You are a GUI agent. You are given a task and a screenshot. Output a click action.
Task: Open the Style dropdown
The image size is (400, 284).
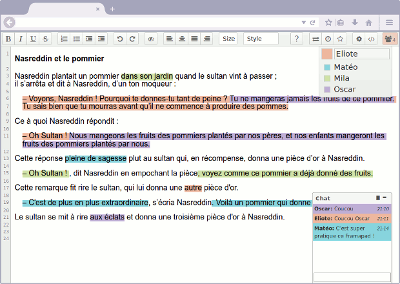[261, 39]
